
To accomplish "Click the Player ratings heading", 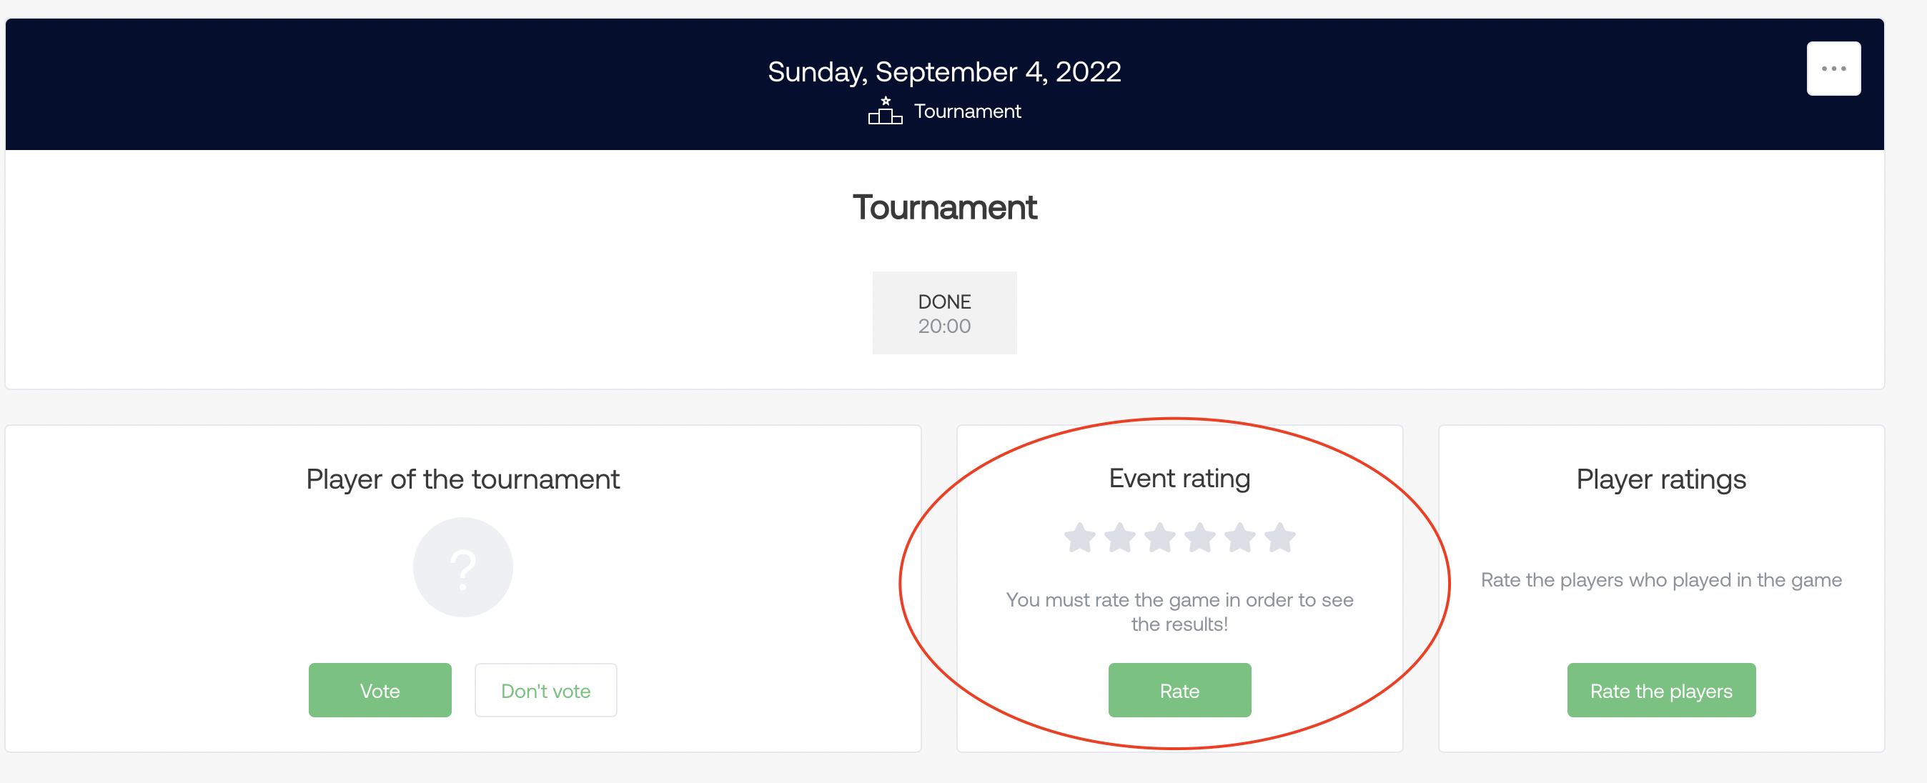I will click(1660, 479).
